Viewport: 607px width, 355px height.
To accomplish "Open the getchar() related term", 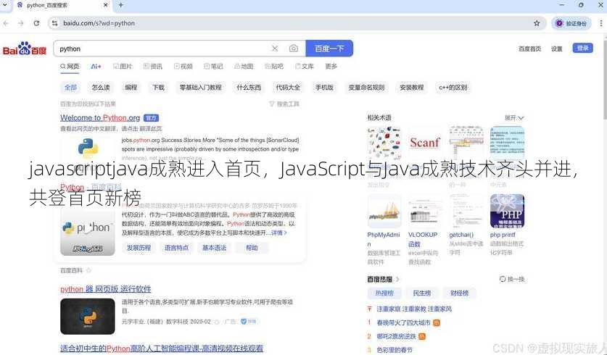I will pyautogui.click(x=461, y=235).
